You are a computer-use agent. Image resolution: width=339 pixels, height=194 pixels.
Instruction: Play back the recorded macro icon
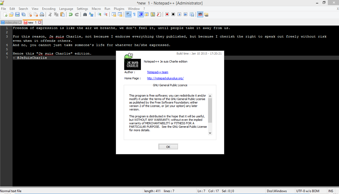(x=179, y=14)
